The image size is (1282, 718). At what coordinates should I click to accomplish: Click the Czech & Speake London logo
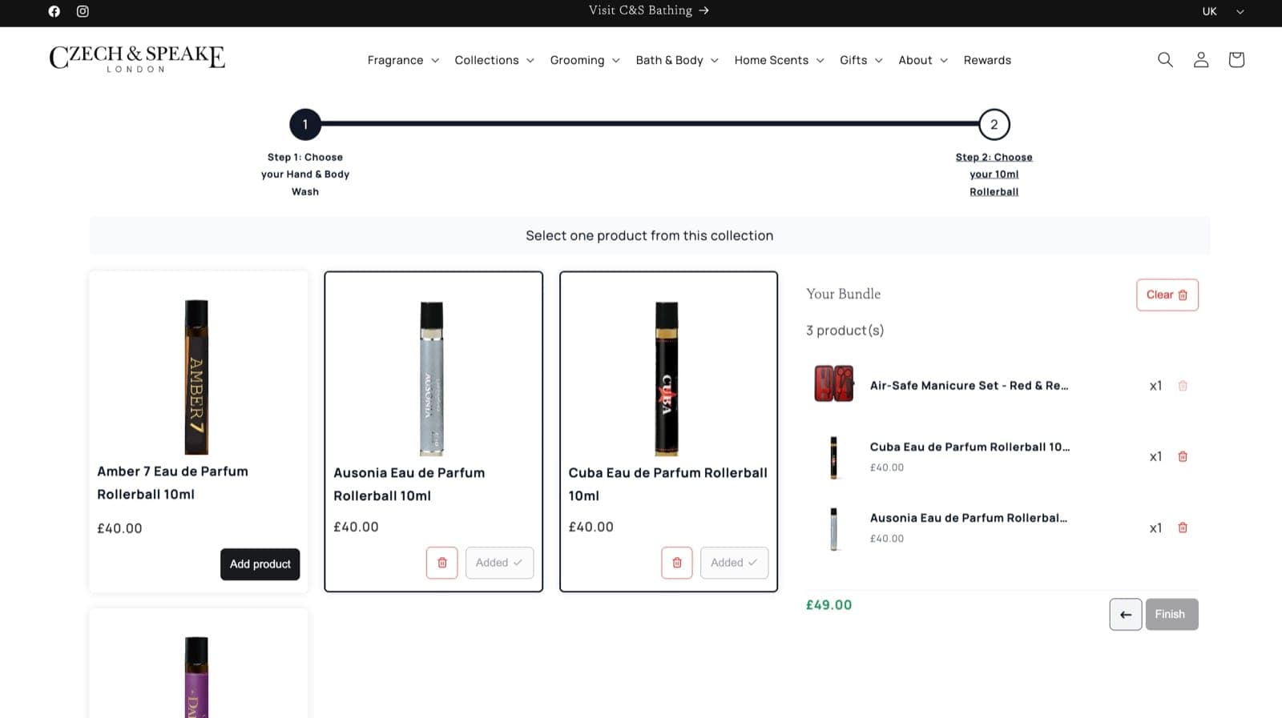137,58
